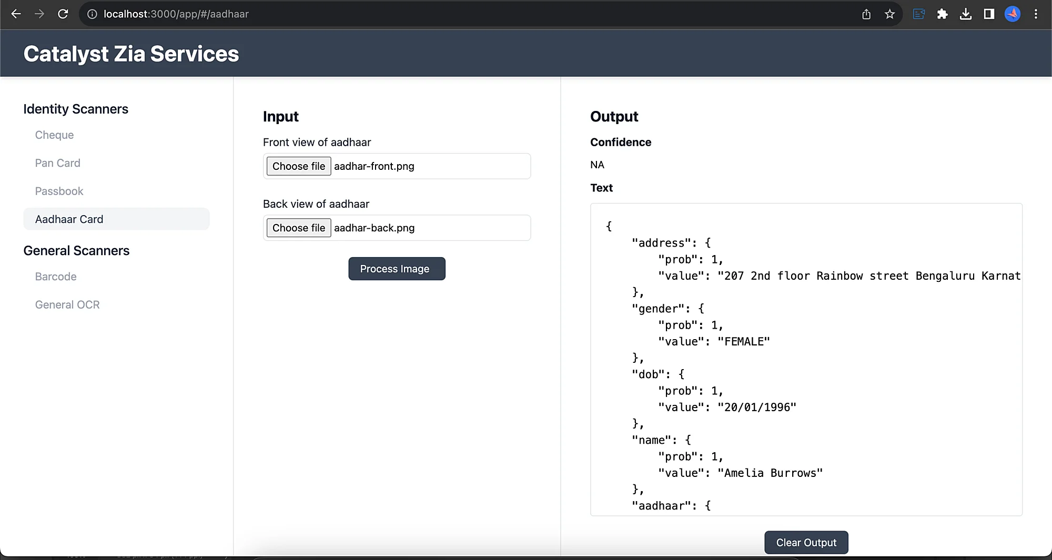Go forward in browser history
Viewport: 1052px width, 560px height.
pyautogui.click(x=39, y=14)
